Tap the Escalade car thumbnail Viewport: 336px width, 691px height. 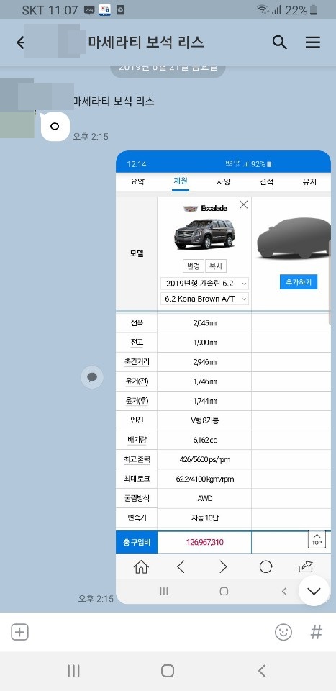click(205, 233)
